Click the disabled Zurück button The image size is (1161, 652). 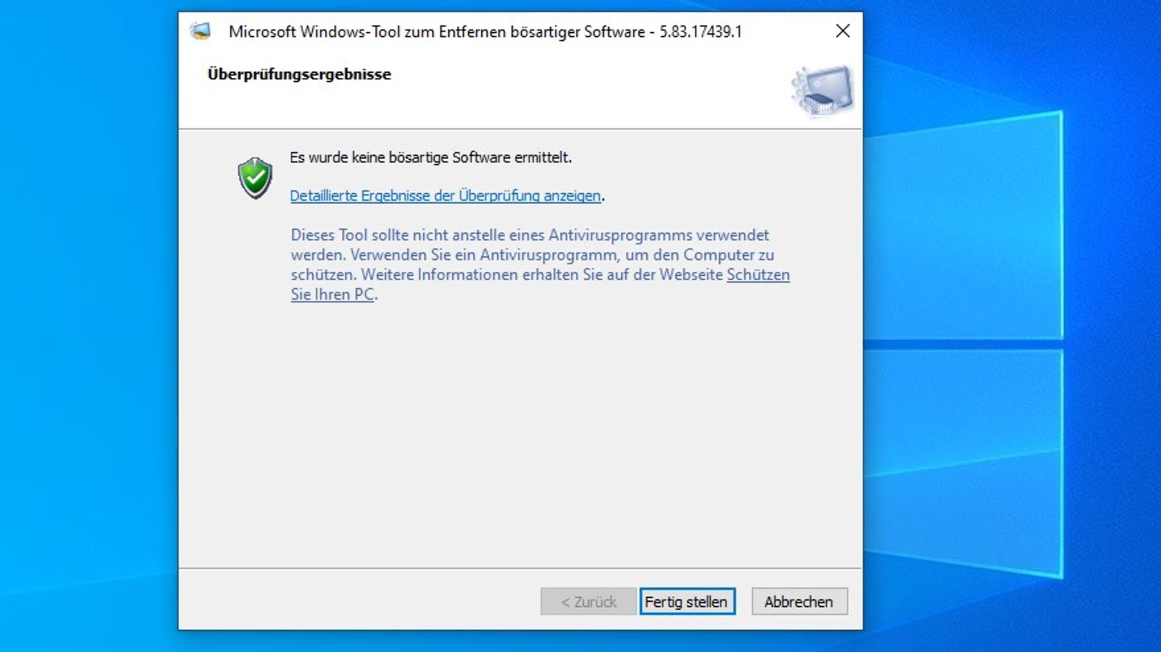point(588,601)
